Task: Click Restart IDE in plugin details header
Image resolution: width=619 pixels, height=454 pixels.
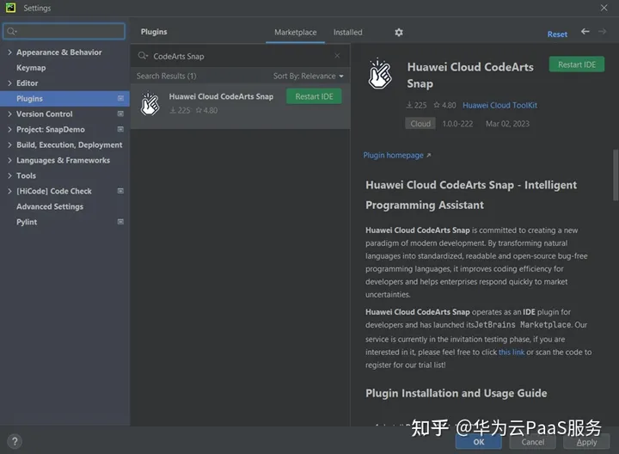Action: coord(576,64)
